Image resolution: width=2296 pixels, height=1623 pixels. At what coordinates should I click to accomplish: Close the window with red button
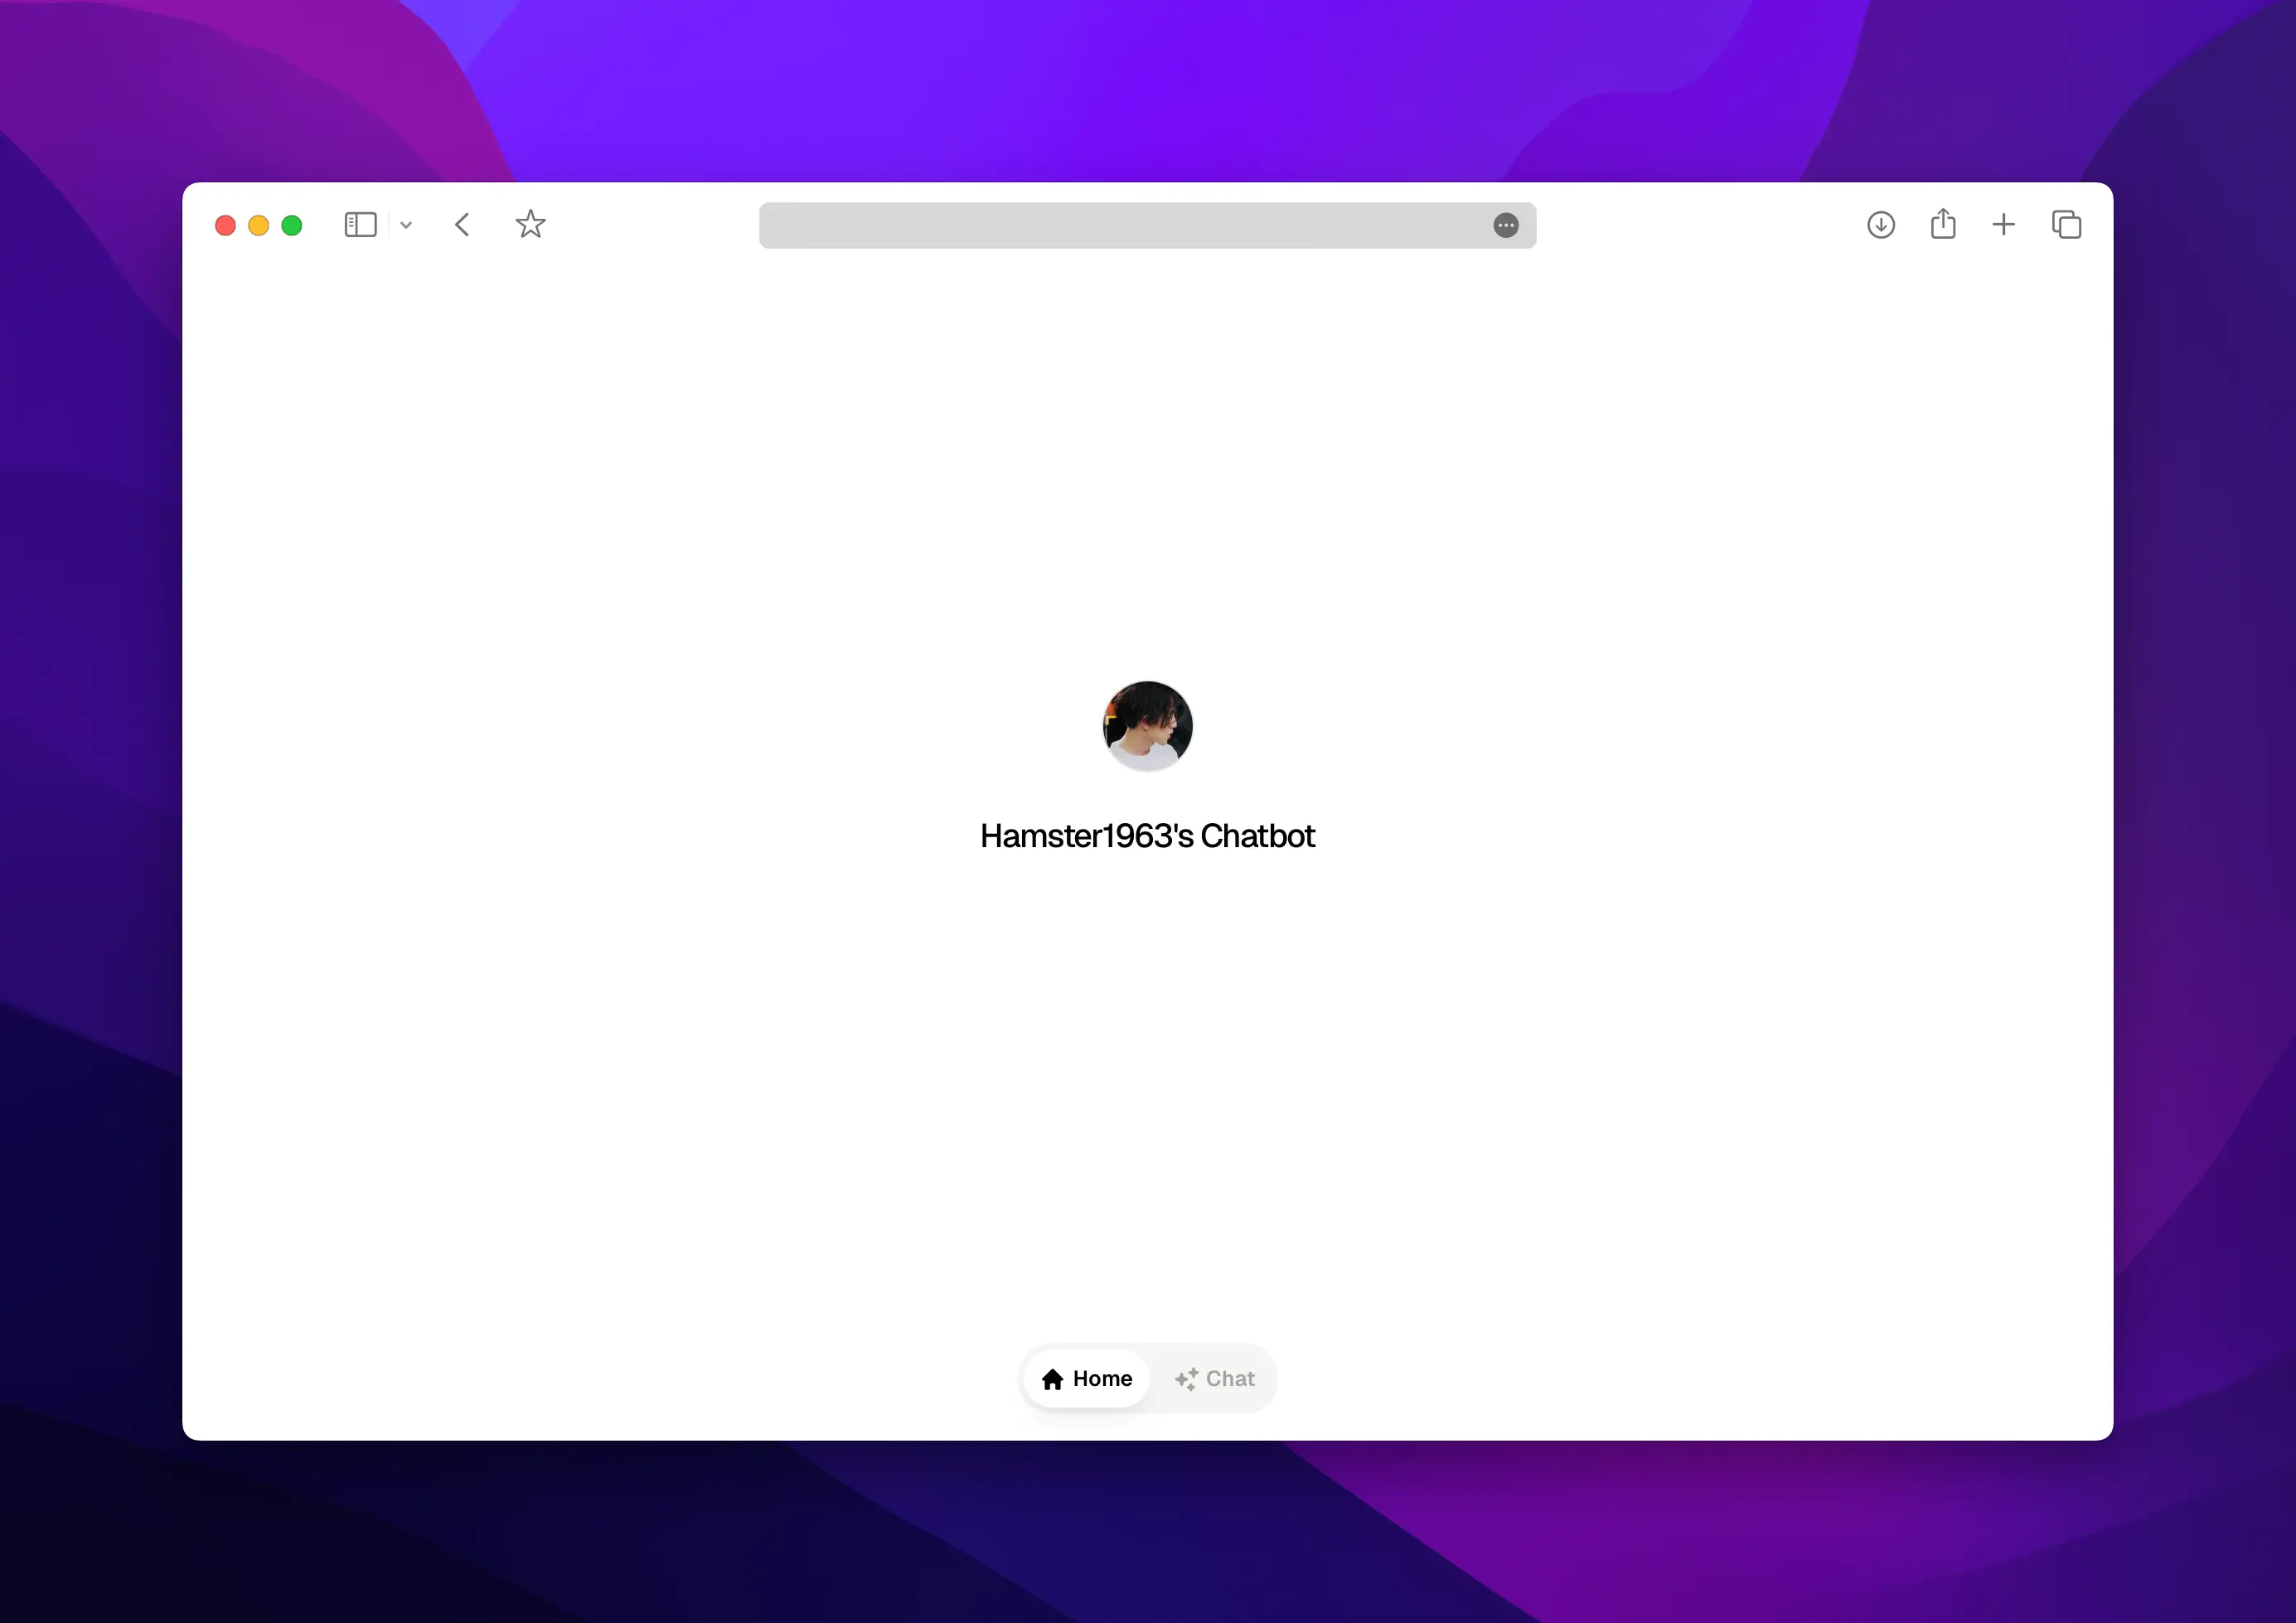point(225,226)
